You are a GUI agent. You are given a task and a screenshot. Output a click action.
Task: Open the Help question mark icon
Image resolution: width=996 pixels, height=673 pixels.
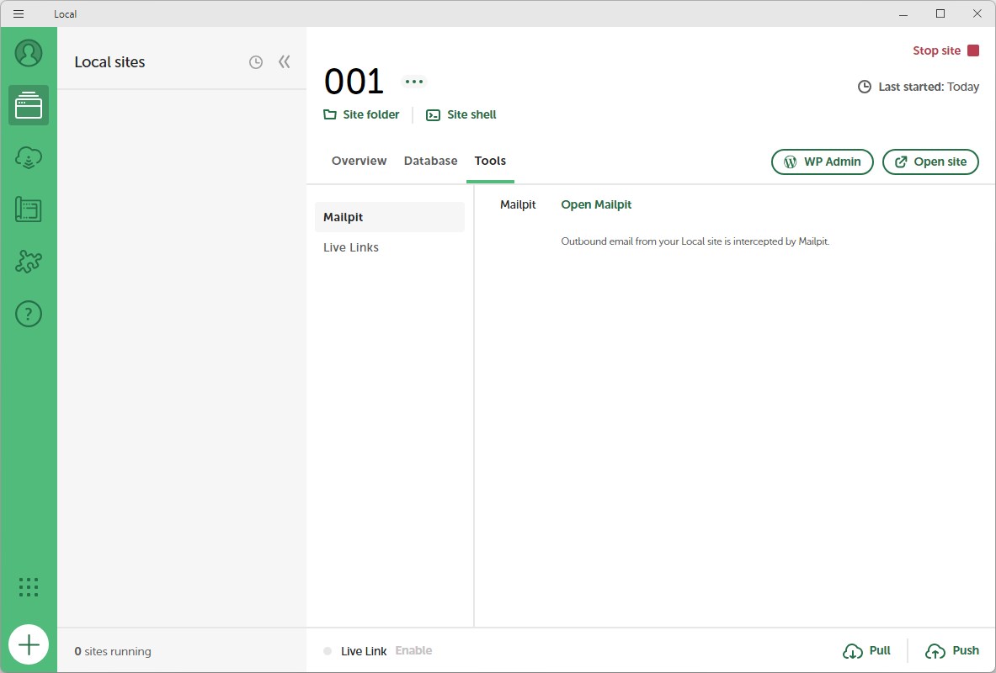[29, 314]
